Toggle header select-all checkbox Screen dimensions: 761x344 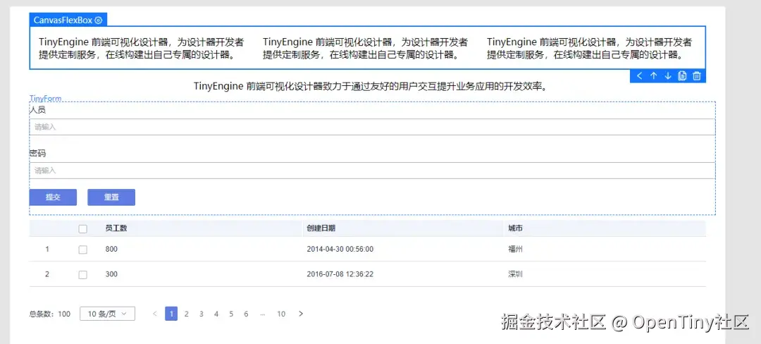(83, 228)
